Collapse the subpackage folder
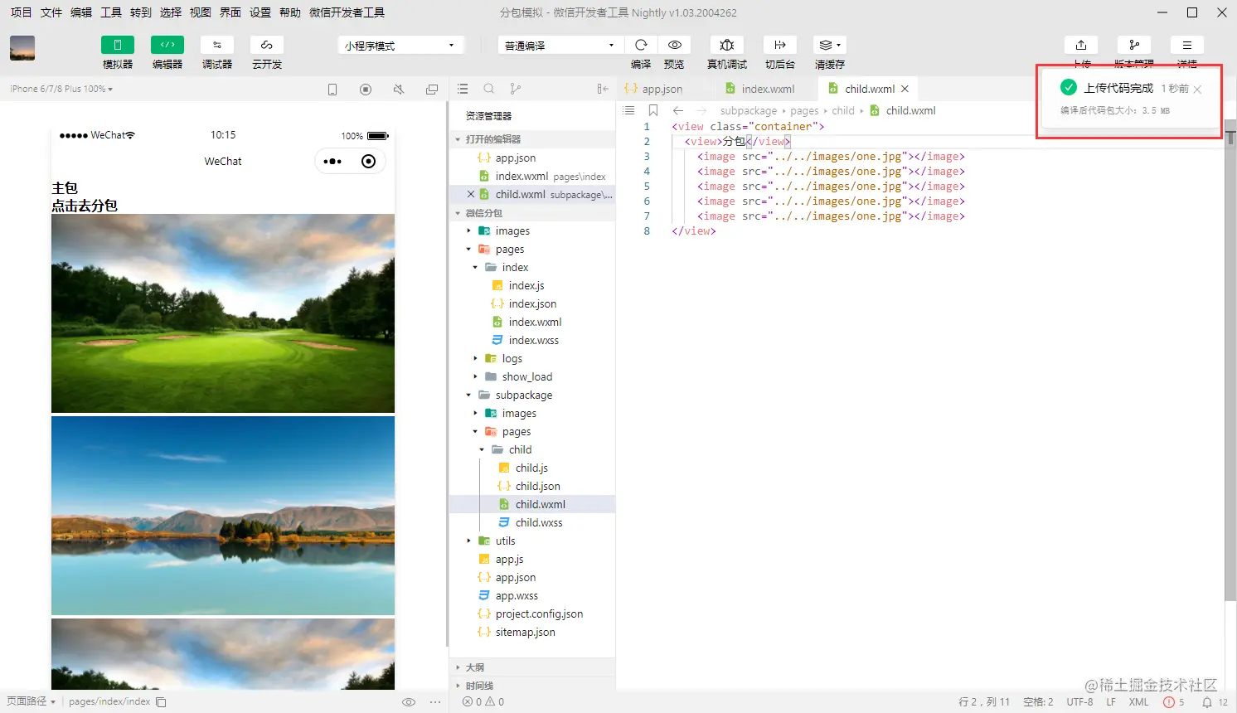This screenshot has width=1237, height=713. click(x=468, y=395)
